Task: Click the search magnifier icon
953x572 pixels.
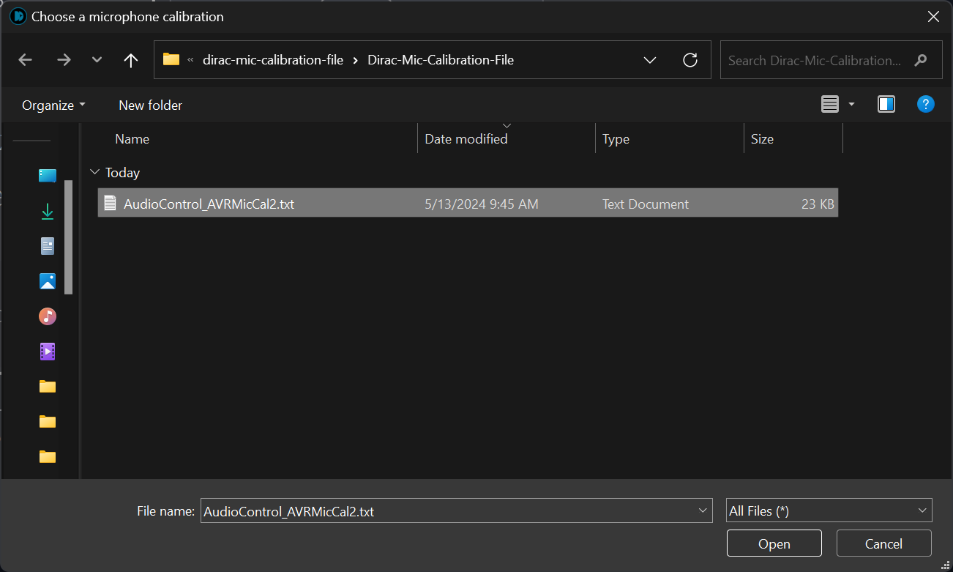Action: (921, 60)
